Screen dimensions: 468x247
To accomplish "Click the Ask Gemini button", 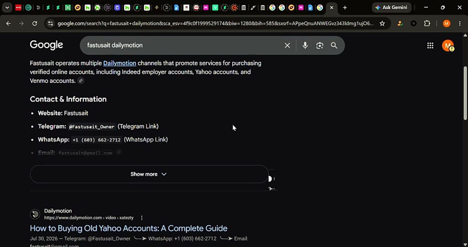I will pyautogui.click(x=391, y=8).
